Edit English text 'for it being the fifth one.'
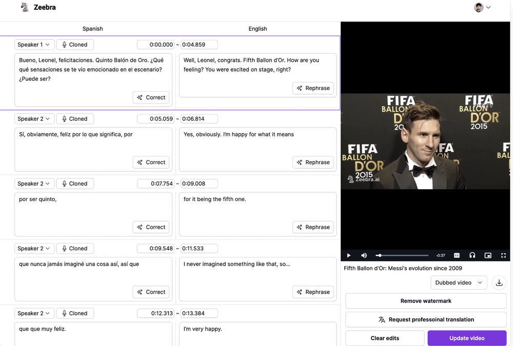Image resolution: width=513 pixels, height=346 pixels. coord(258,214)
